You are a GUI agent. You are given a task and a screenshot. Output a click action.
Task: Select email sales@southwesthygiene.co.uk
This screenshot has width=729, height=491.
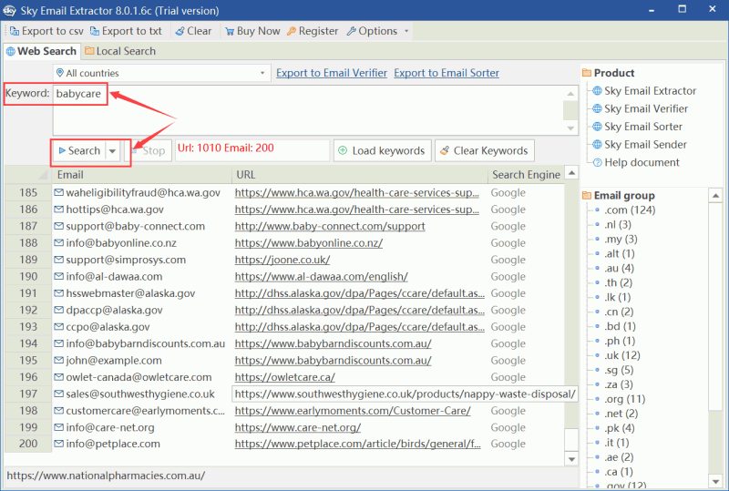[140, 394]
